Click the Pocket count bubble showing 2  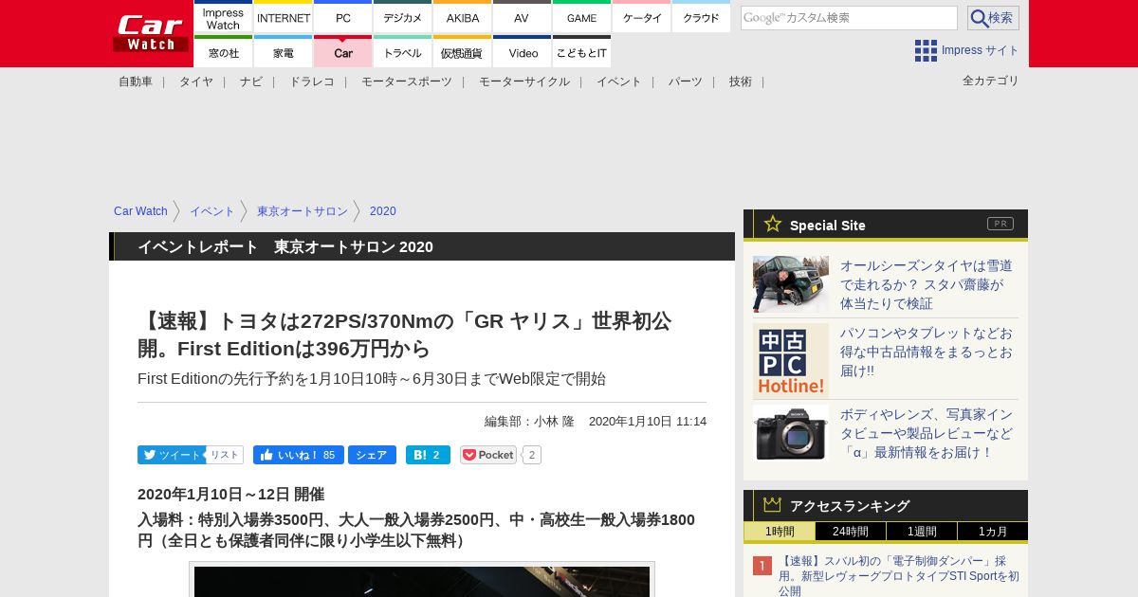coord(532,455)
